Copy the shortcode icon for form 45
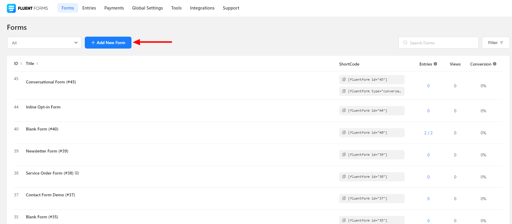Screen dimensions: 512x224 pos(344,80)
